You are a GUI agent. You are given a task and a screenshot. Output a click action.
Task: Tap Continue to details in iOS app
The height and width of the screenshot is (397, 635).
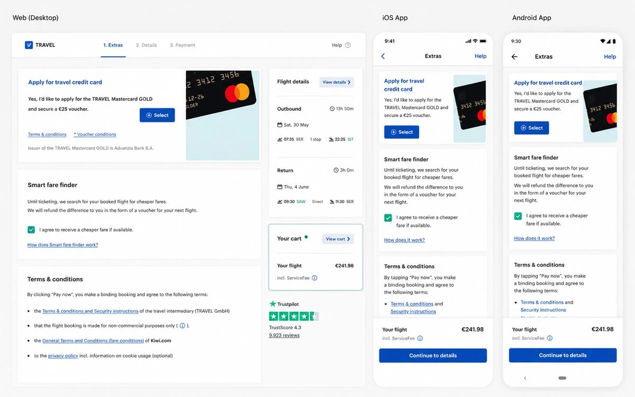click(433, 356)
